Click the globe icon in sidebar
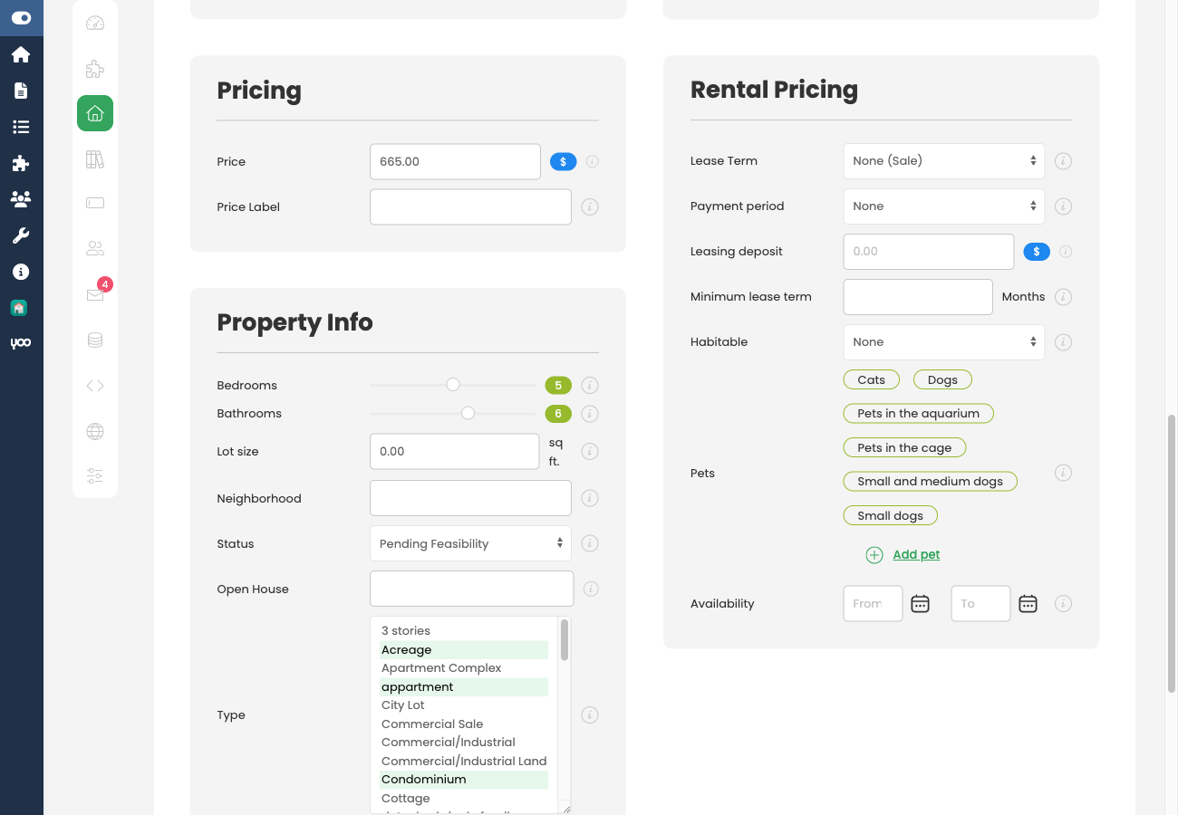This screenshot has width=1178, height=815. point(95,432)
